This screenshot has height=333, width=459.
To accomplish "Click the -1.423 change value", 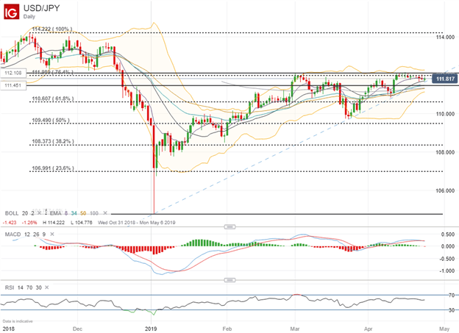I will coord(10,223).
